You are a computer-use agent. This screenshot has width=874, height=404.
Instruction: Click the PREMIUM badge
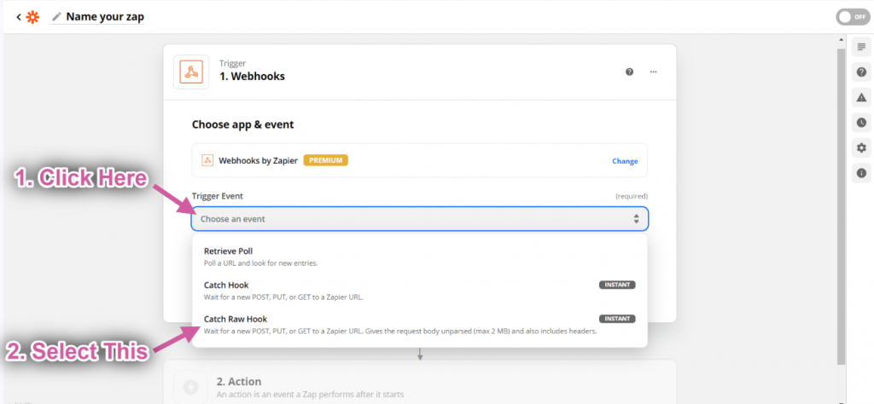(x=325, y=160)
